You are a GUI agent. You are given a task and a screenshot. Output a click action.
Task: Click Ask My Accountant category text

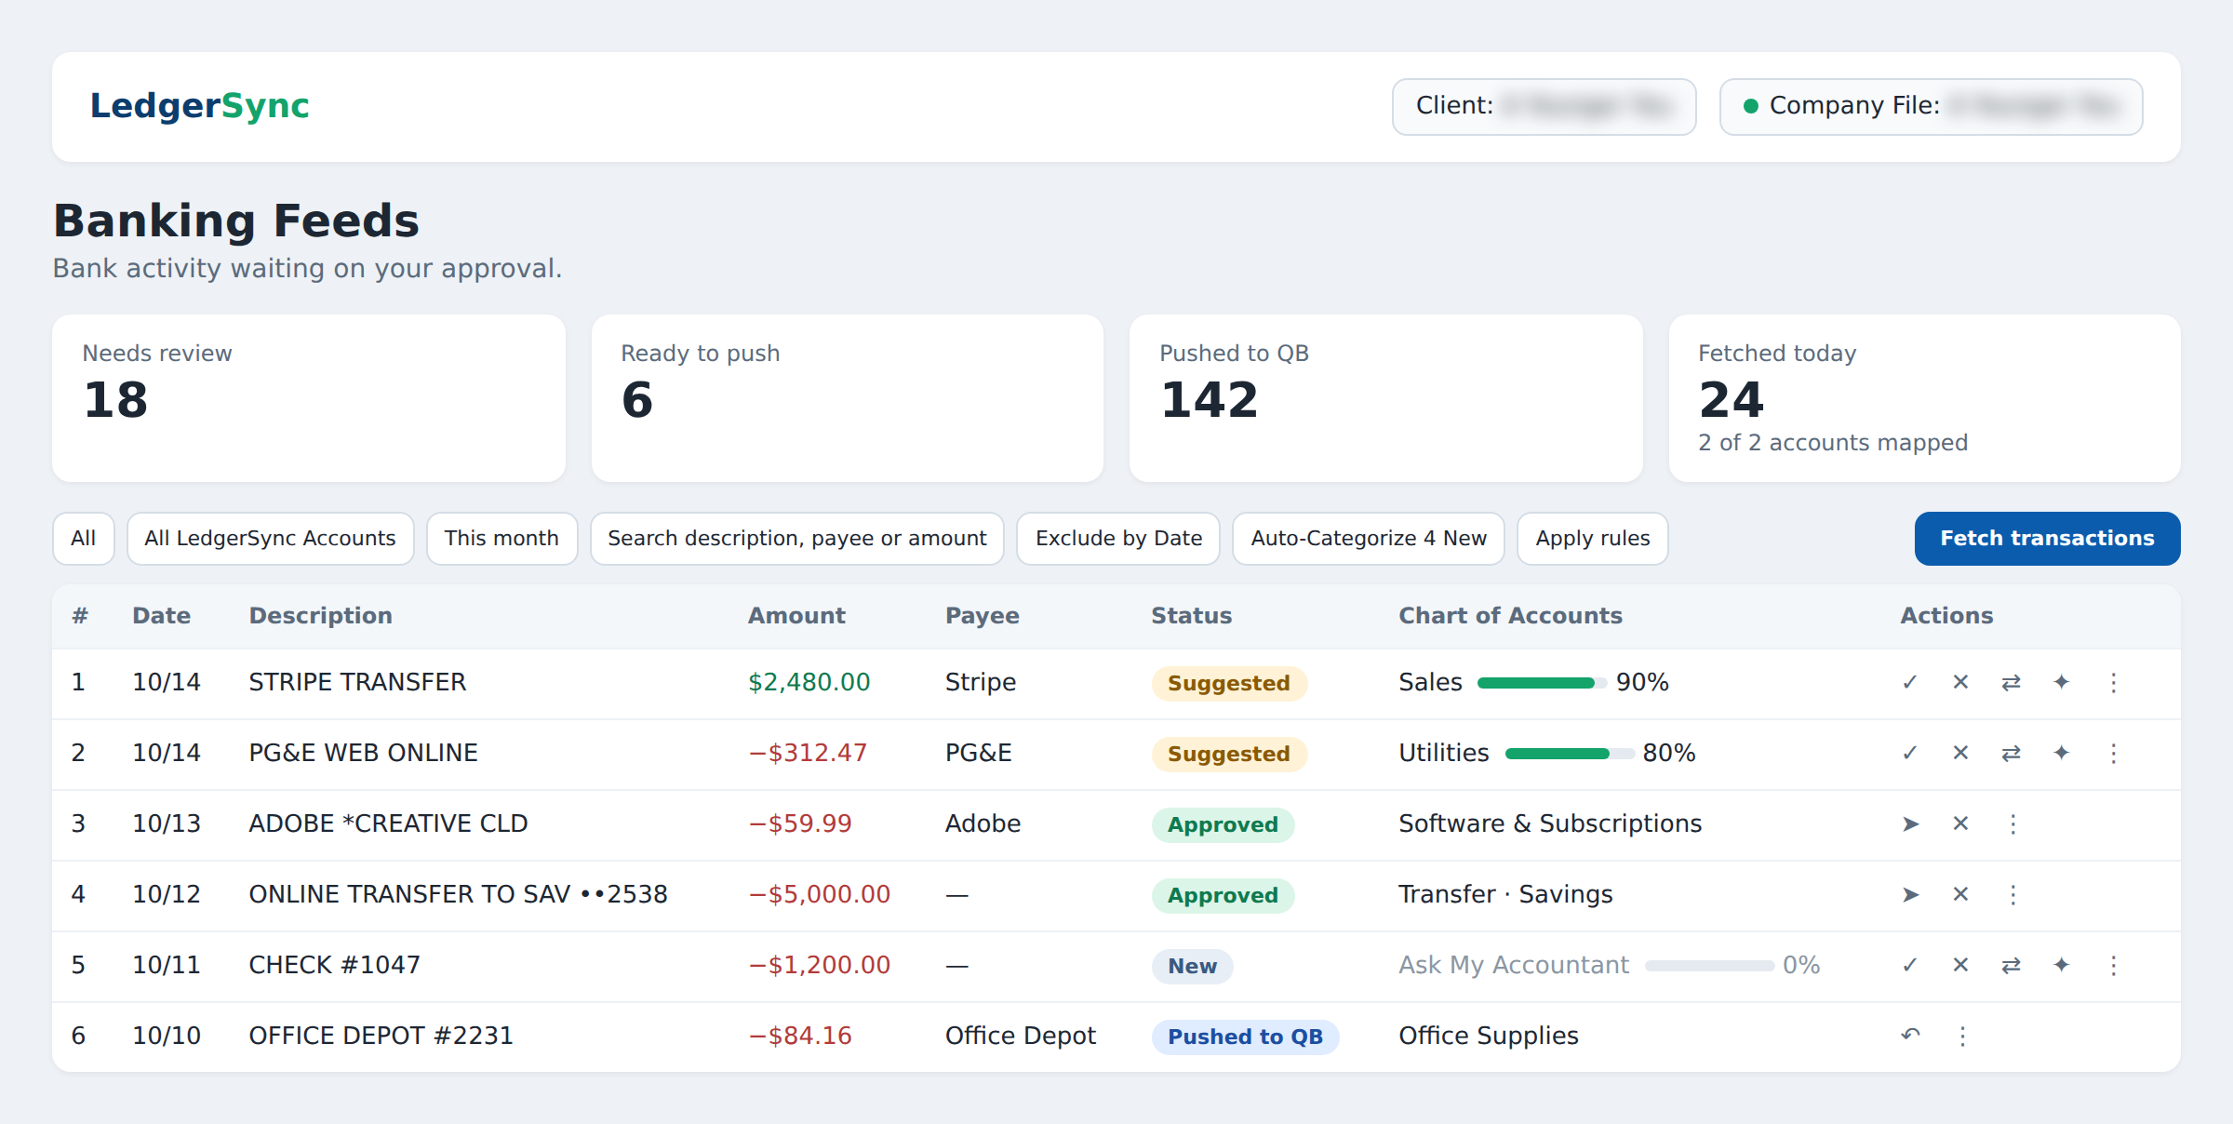coord(1514,965)
